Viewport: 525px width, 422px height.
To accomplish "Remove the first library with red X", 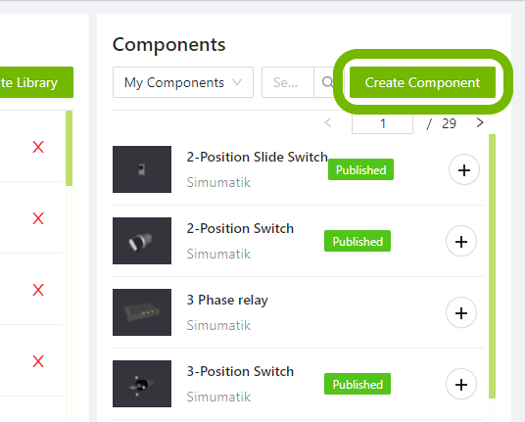I will click(x=38, y=147).
